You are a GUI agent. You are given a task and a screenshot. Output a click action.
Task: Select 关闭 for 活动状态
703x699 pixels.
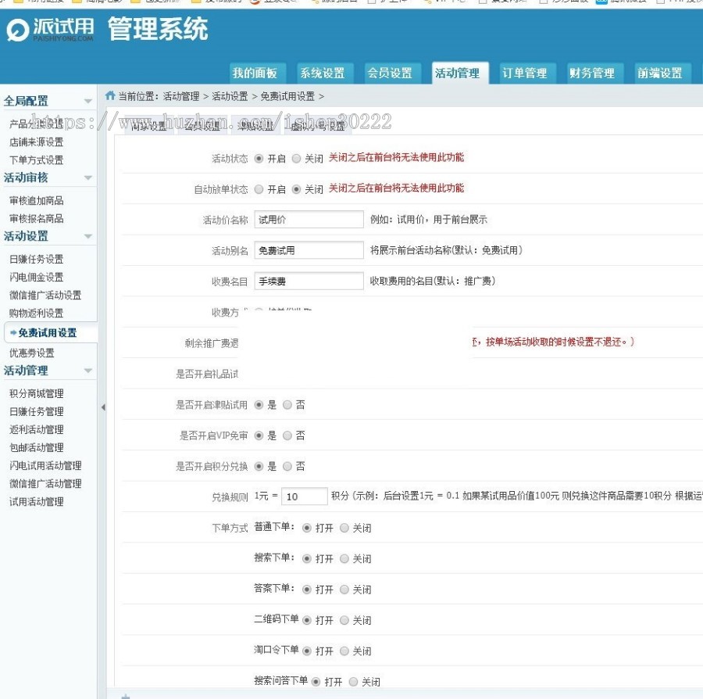(297, 157)
